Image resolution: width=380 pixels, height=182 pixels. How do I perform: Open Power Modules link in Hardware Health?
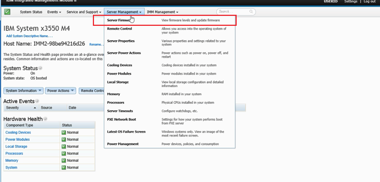(x=18, y=140)
